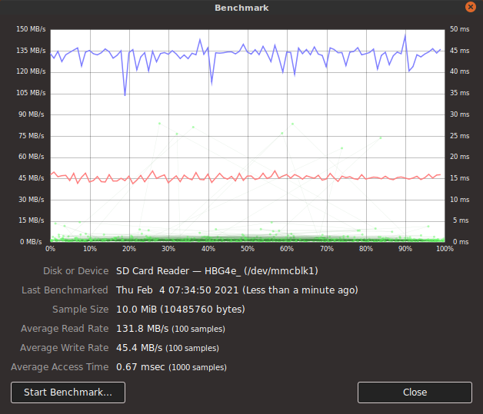Click the average read rate '131.8 MB/s'

pyautogui.click(x=142, y=329)
